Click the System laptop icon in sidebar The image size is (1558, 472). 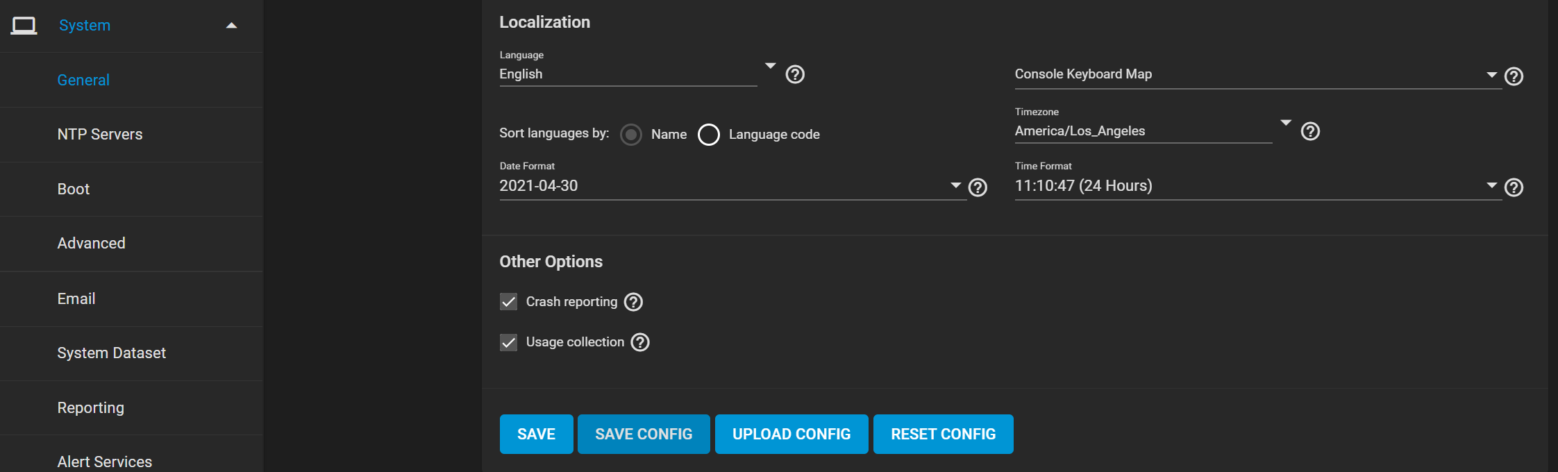pyautogui.click(x=24, y=26)
